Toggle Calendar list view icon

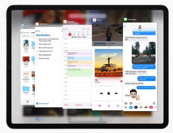point(84,29)
